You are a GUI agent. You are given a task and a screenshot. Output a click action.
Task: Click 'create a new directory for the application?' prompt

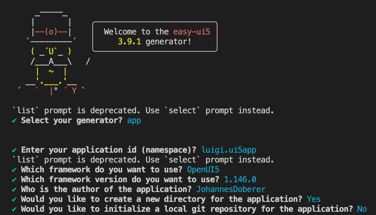pyautogui.click(x=162, y=199)
